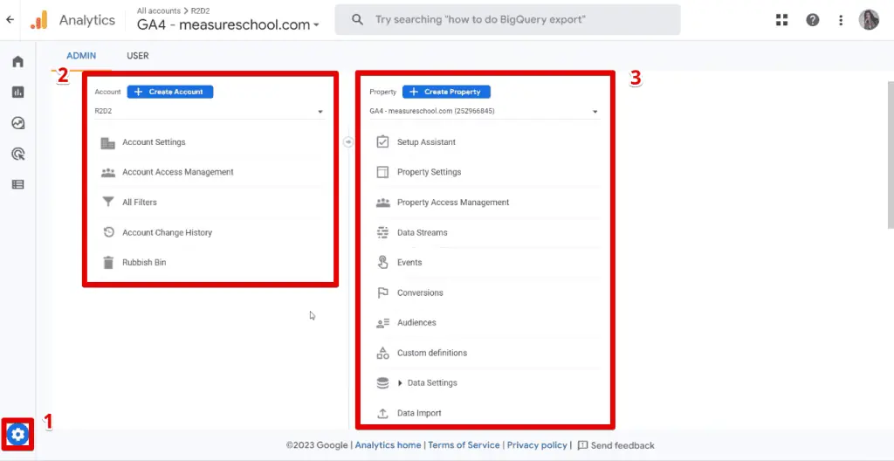
Task: Expand the GA4 property selector dropdown
Action: [x=485, y=112]
